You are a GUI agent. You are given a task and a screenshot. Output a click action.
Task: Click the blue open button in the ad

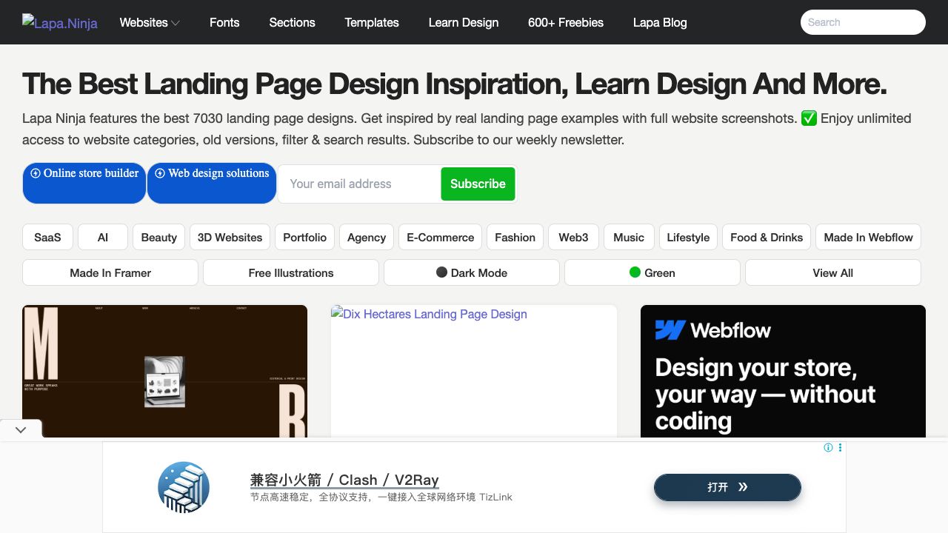[727, 487]
